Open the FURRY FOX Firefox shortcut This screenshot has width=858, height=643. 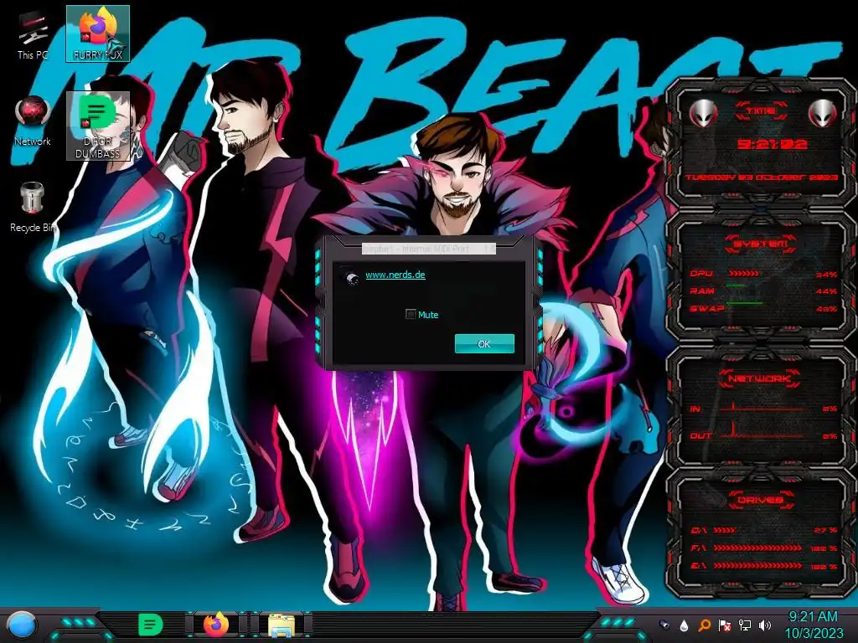coord(98,33)
